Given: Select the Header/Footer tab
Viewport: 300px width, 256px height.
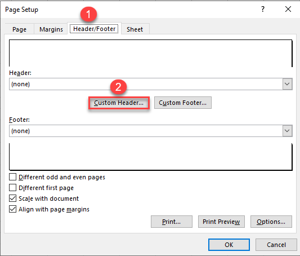Looking at the screenshot, I should click(94, 29).
